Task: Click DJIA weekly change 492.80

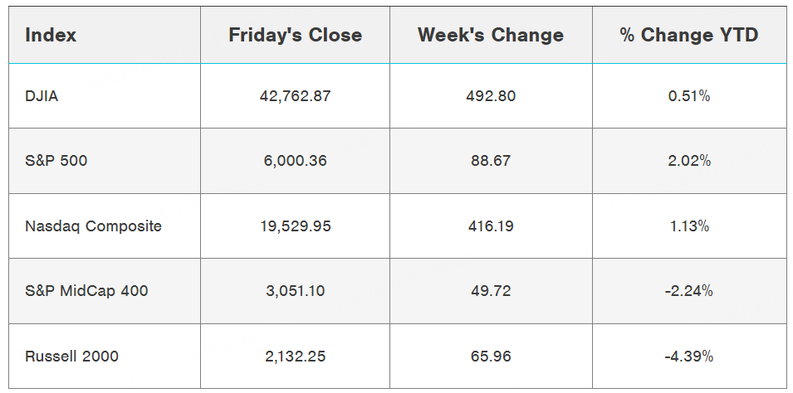Action: [491, 95]
